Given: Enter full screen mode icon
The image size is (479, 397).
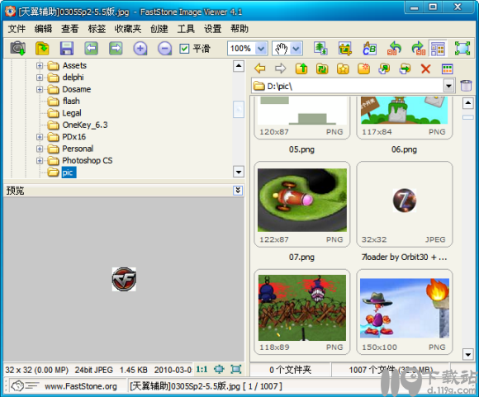Looking at the screenshot, I should click(462, 48).
